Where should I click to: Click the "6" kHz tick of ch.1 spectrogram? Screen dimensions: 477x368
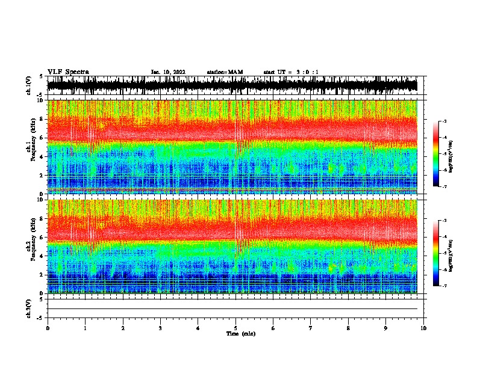(42, 138)
